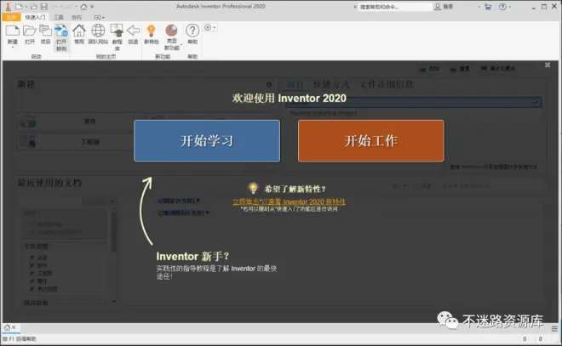
Task: Toggle the last file type checkbox in list
Action: 32,289
